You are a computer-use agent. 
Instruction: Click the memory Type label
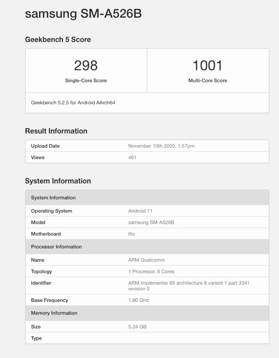click(36, 338)
